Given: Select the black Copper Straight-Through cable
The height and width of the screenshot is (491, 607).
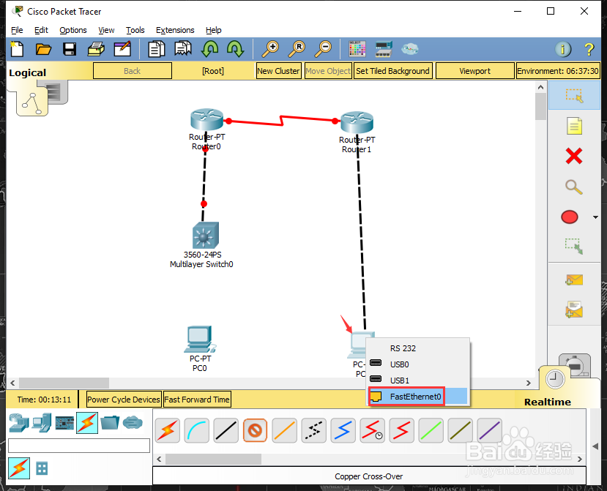Looking at the screenshot, I should pyautogui.click(x=226, y=430).
